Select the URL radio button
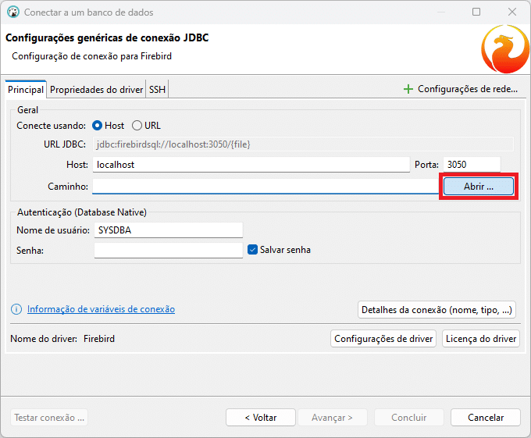531x438 pixels. coord(137,126)
